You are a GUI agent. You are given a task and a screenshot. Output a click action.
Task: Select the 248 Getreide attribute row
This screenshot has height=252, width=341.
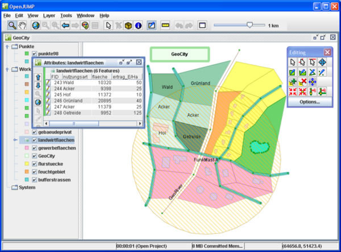pyautogui.click(x=94, y=113)
